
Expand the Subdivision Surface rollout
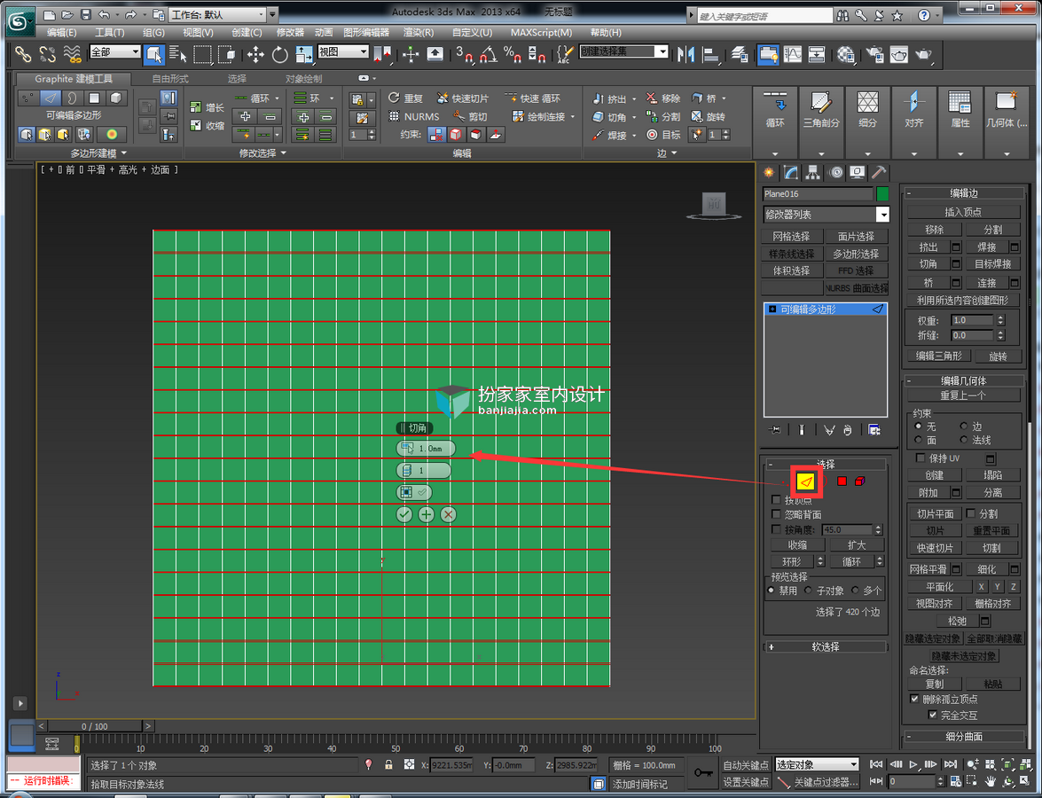[x=964, y=736]
